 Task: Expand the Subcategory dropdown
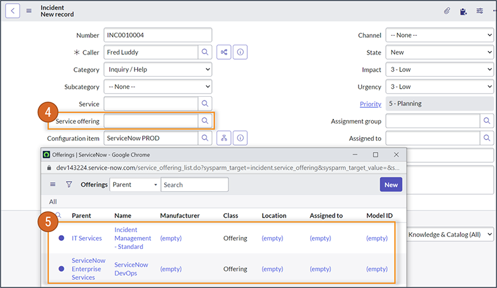click(x=158, y=87)
